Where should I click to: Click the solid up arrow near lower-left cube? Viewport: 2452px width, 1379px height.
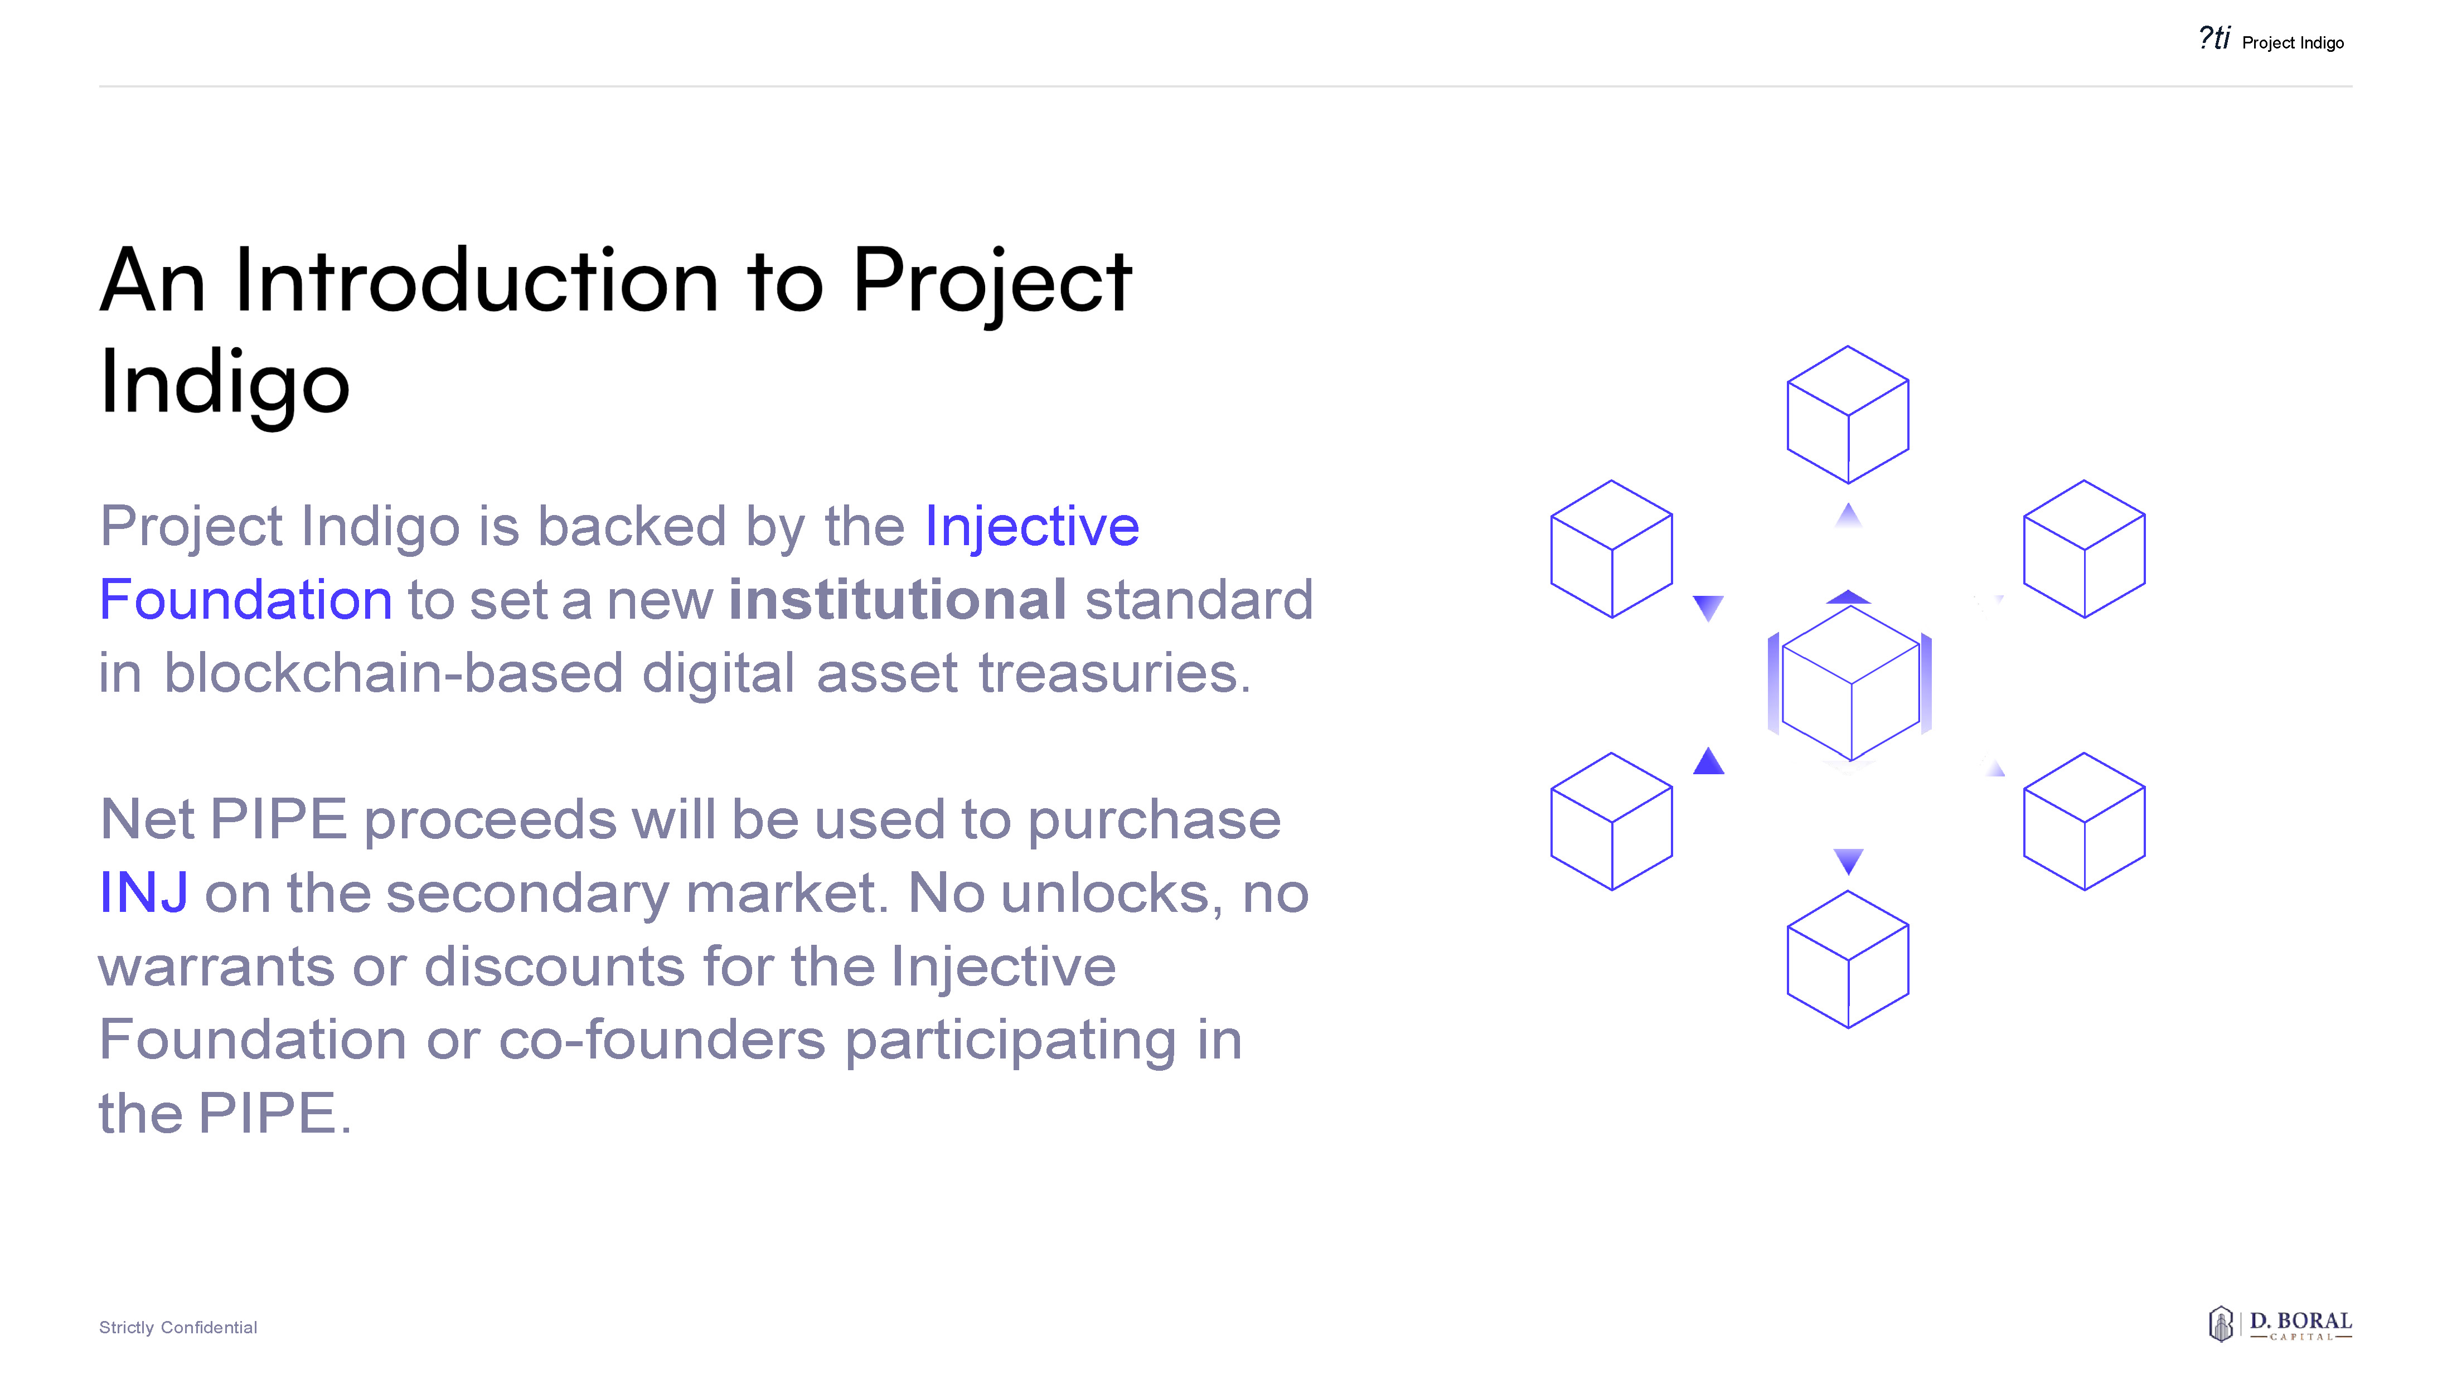click(1709, 761)
